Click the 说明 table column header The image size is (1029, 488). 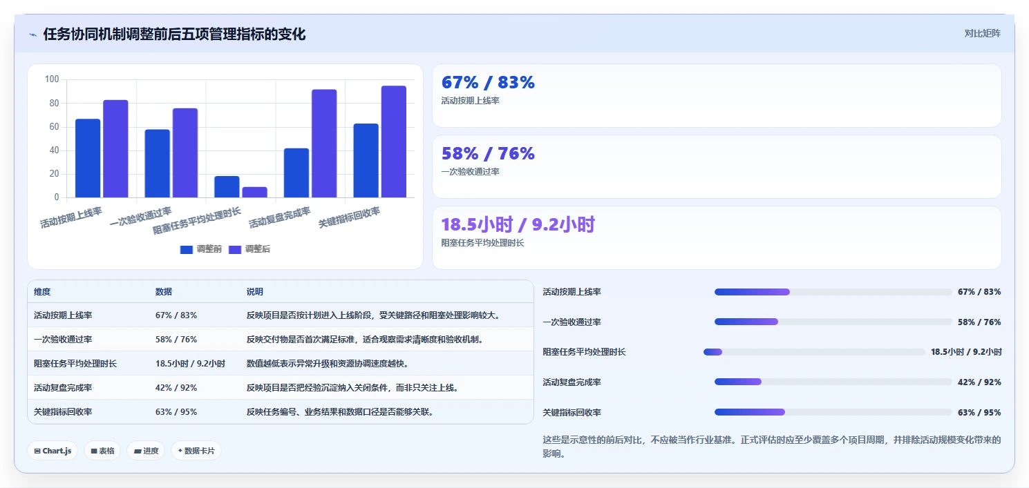pos(255,292)
